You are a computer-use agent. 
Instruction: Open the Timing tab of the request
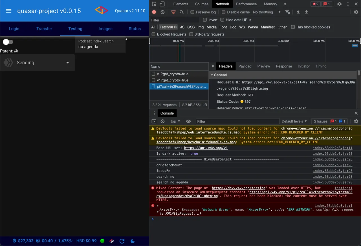[x=321, y=66]
